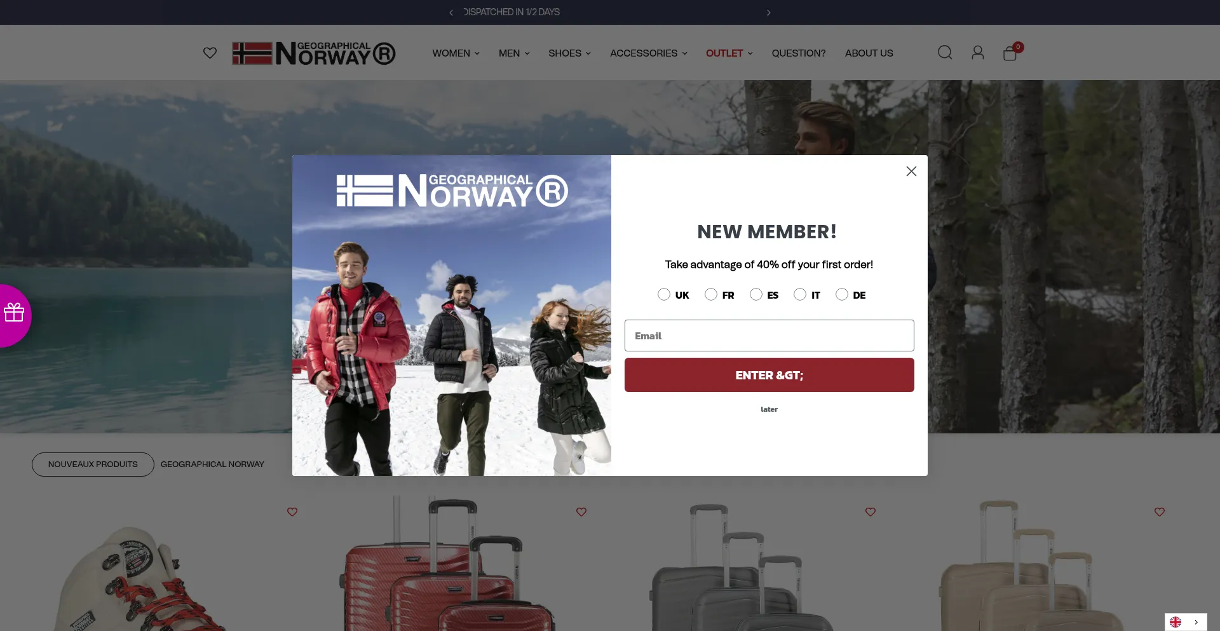Open the language selector flag dropdown

click(1186, 622)
